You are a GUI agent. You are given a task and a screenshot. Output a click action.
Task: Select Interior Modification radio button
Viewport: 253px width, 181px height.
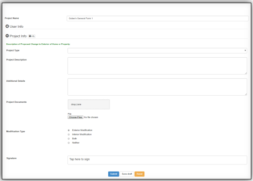tap(69, 135)
